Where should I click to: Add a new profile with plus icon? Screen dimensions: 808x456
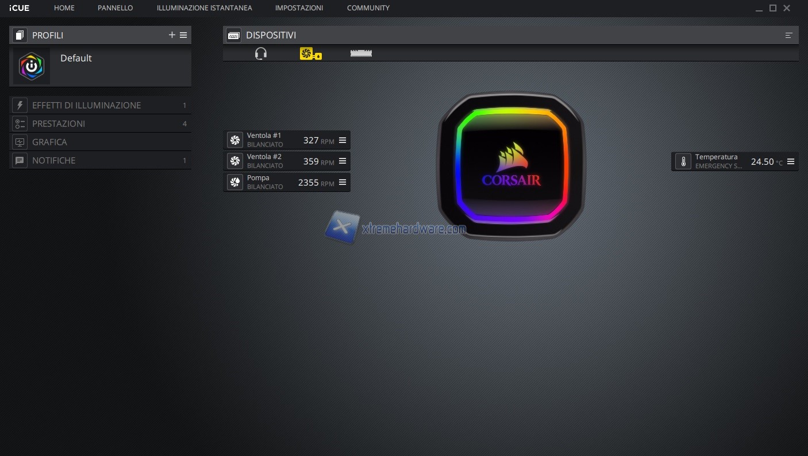[x=171, y=35]
